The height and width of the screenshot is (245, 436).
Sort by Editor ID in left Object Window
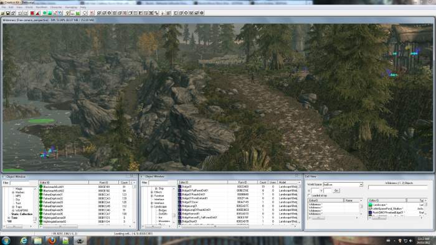[64, 183]
